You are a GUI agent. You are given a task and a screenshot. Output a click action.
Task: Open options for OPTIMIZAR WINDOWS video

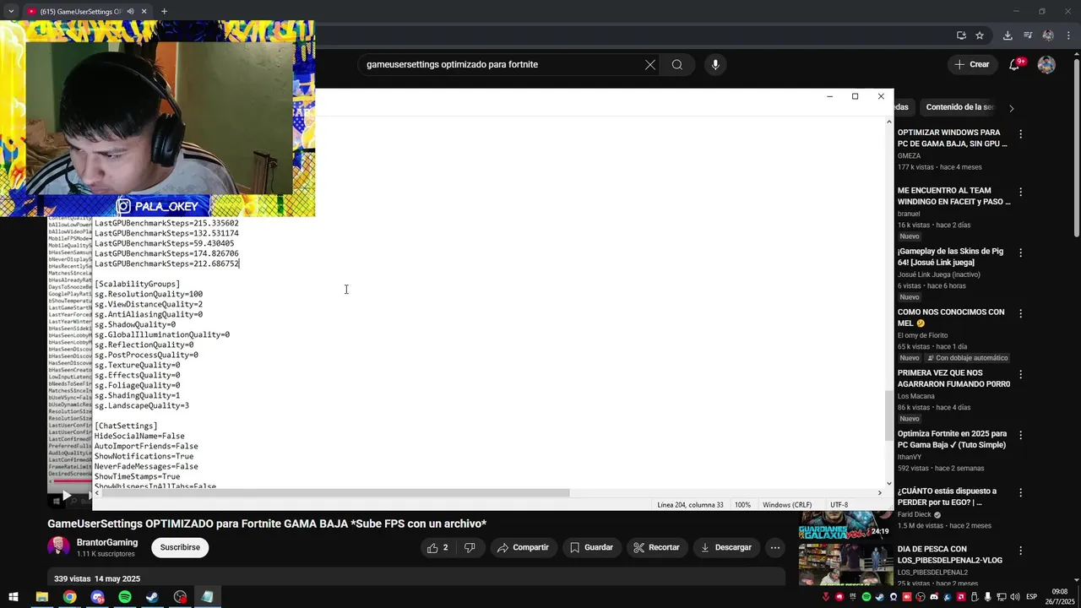click(x=1020, y=133)
